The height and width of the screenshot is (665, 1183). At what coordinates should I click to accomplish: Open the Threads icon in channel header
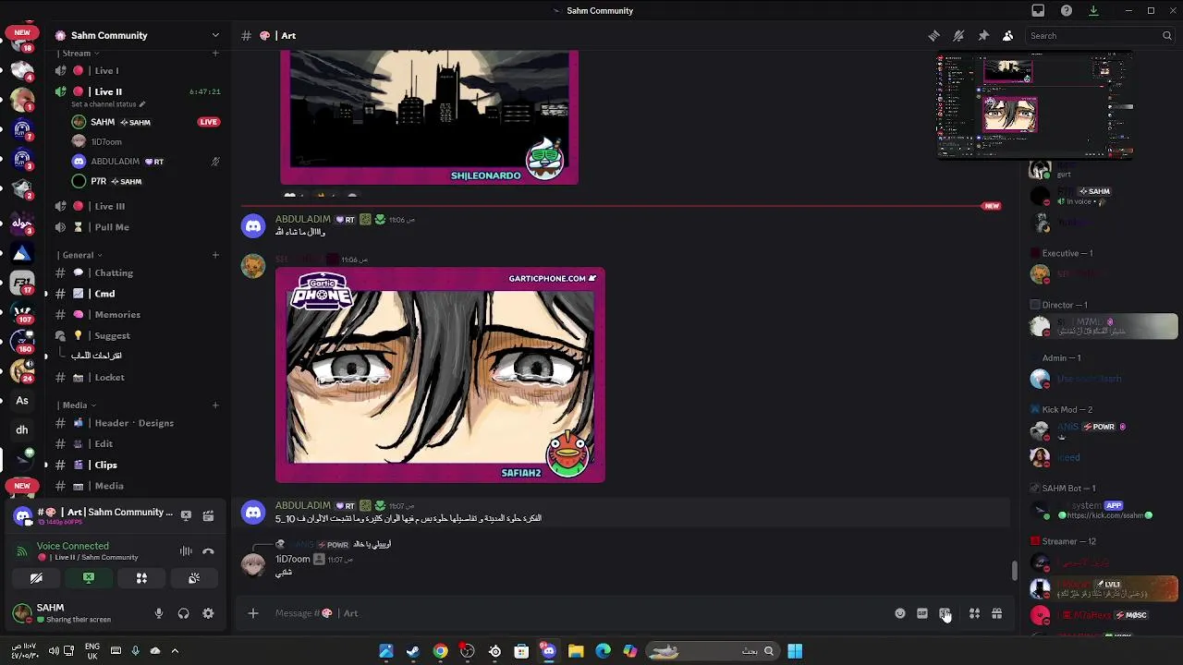click(934, 36)
